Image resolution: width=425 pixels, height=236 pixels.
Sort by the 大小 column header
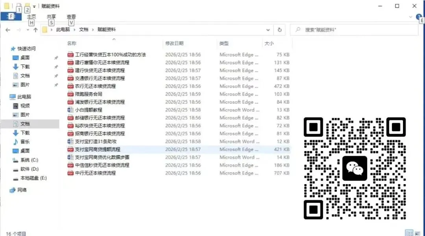click(269, 43)
